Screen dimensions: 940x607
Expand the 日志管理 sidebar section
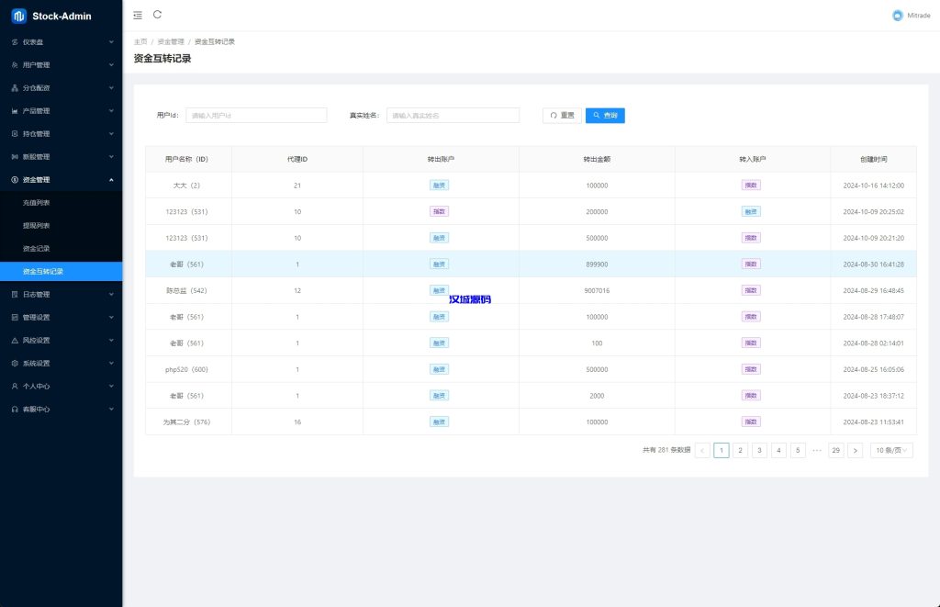pyautogui.click(x=61, y=295)
